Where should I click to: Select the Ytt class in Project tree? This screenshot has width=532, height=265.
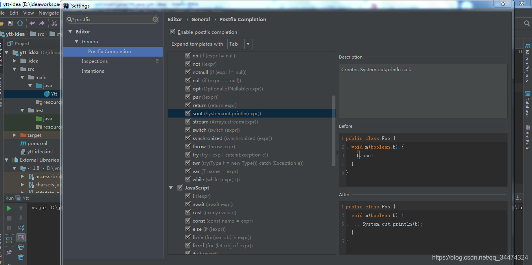pyautogui.click(x=51, y=94)
